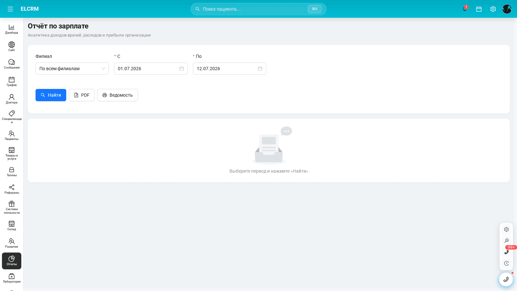
Task: Select Отчеты in sidebar
Action: (12, 261)
